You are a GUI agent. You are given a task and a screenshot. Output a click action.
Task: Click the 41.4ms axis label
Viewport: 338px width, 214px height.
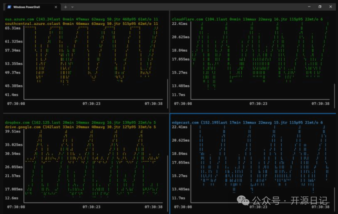[x=12, y=95]
